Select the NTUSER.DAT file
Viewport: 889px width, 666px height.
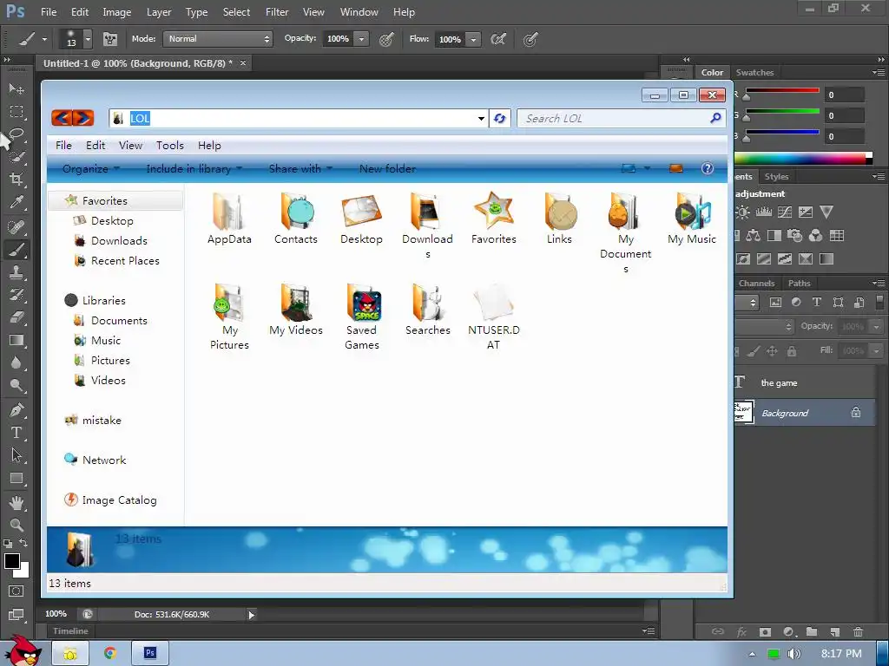(493, 317)
